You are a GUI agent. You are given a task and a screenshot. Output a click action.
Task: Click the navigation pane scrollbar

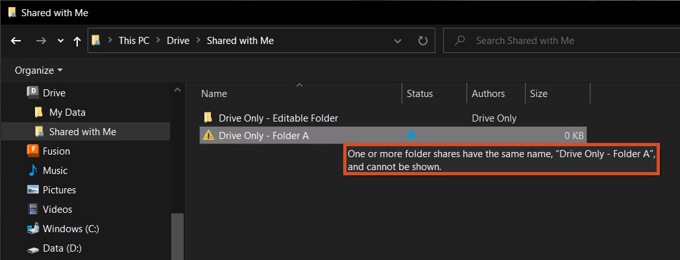[177, 235]
